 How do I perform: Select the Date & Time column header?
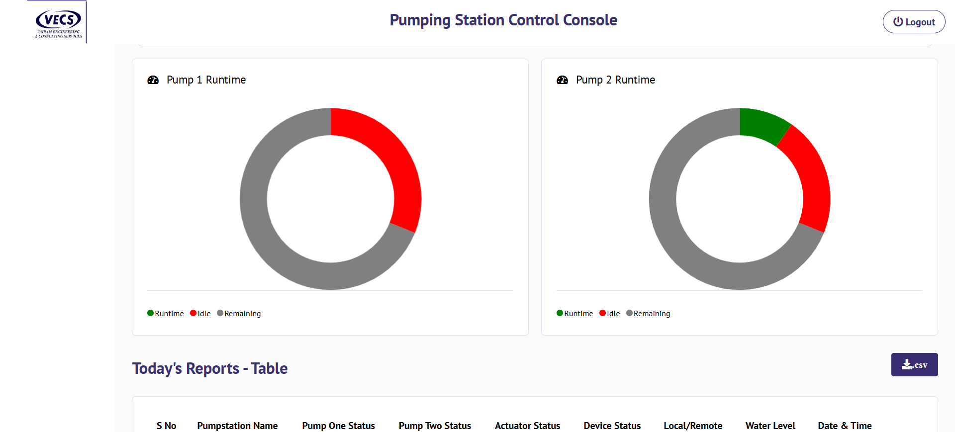coord(845,426)
